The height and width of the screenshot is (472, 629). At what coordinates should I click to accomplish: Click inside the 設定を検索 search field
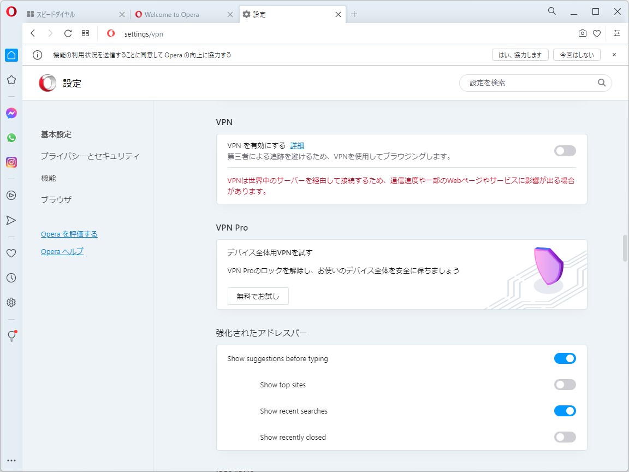[x=524, y=82]
